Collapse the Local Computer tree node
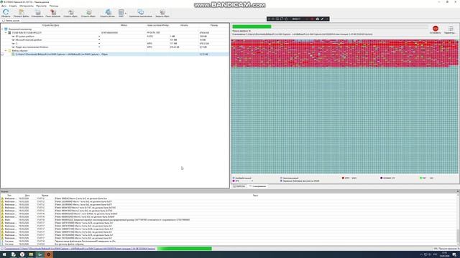 (x=2, y=29)
